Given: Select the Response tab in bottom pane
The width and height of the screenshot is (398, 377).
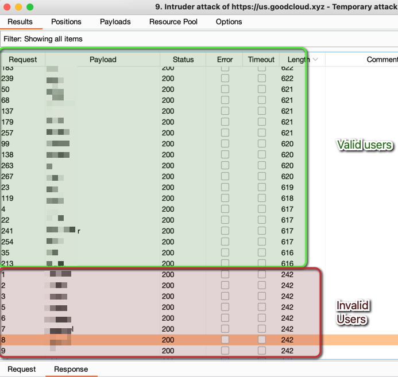Looking at the screenshot, I should pyautogui.click(x=71, y=369).
